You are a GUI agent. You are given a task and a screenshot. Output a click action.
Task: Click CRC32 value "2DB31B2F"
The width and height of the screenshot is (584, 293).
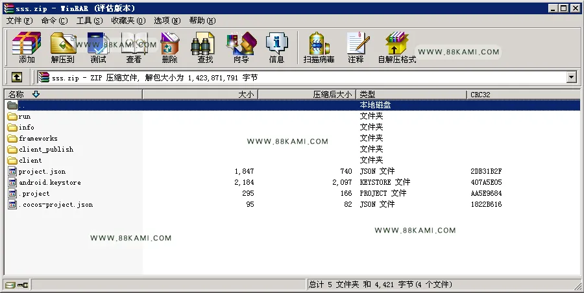pyautogui.click(x=486, y=171)
